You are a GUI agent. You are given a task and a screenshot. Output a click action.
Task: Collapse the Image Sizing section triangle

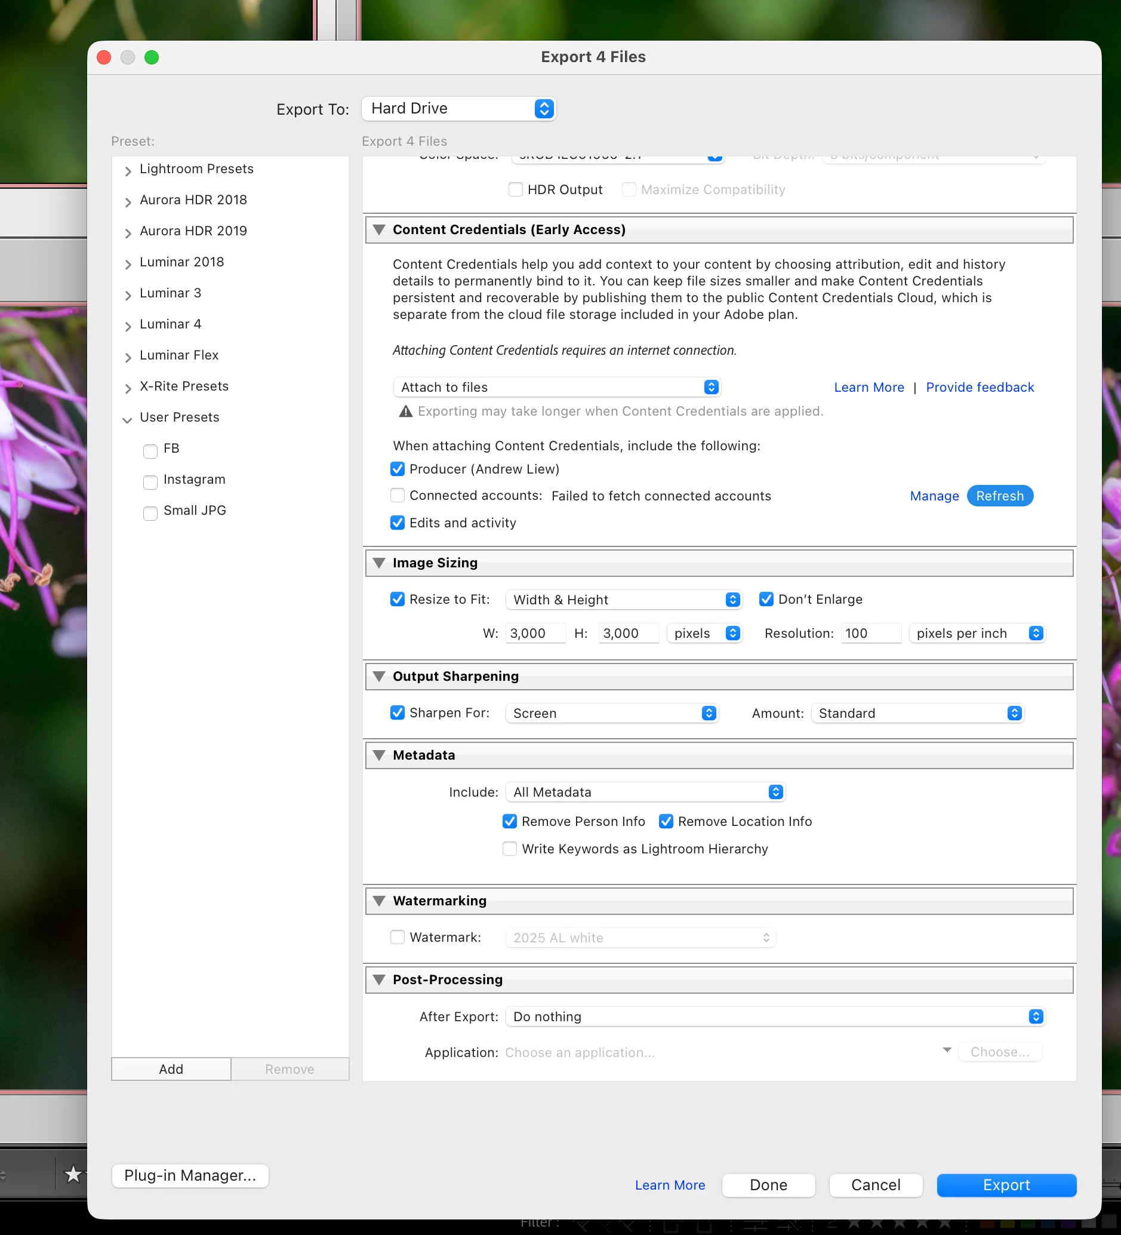pyautogui.click(x=379, y=563)
